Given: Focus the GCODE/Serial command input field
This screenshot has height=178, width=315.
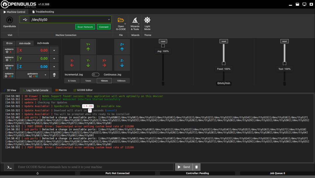Looking at the screenshot, I should [x=94, y=167].
